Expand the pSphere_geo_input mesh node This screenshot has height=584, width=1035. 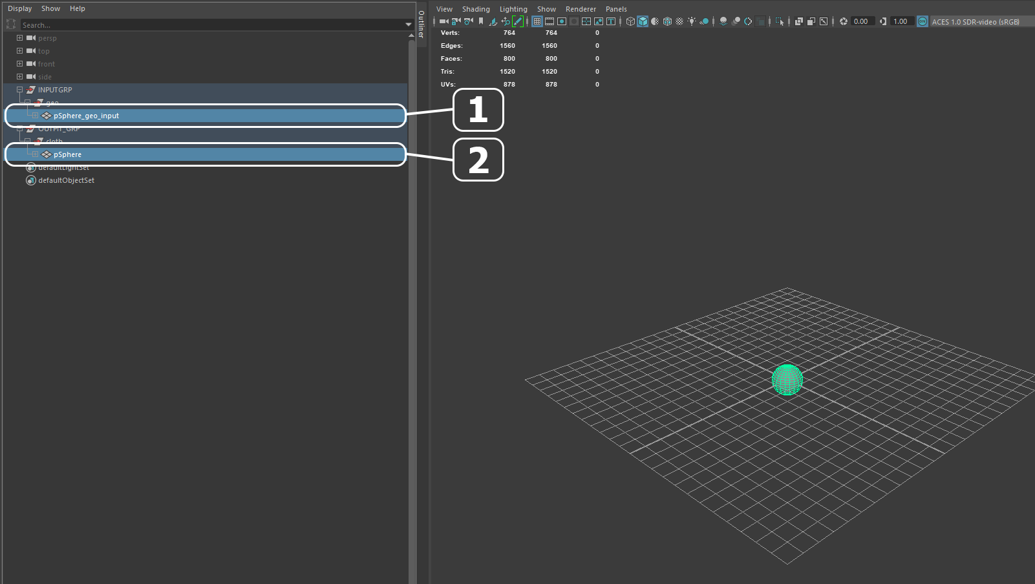pos(35,116)
